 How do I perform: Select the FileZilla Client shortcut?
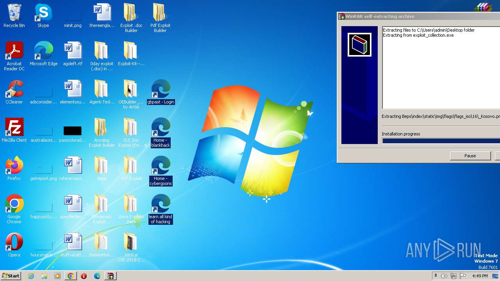point(14,131)
